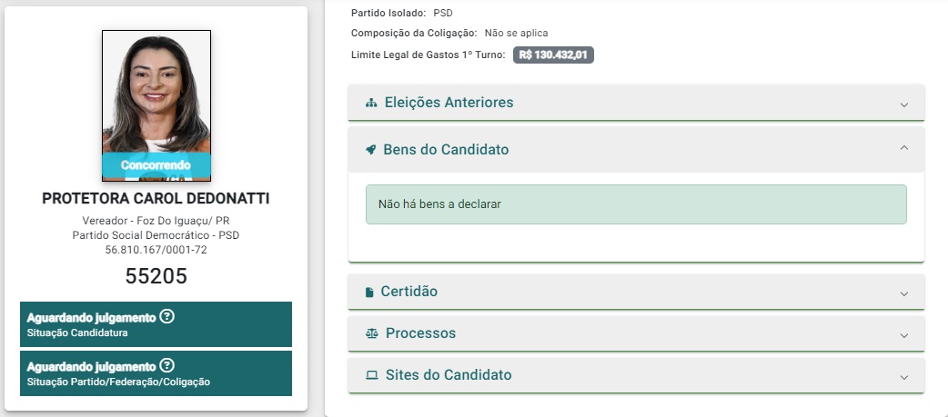This screenshot has width=948, height=417.
Task: Click help icon next to Situação Candidatura status
Action: coord(166,316)
